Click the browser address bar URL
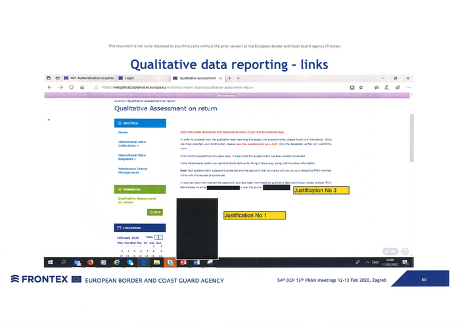The image size is (460, 326). [x=177, y=87]
